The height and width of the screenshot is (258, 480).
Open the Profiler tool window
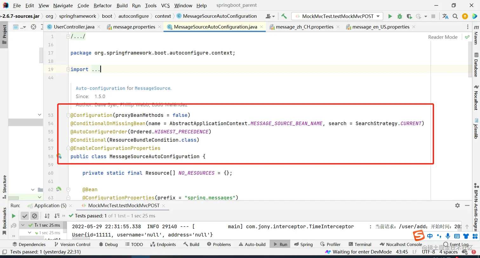(330, 244)
